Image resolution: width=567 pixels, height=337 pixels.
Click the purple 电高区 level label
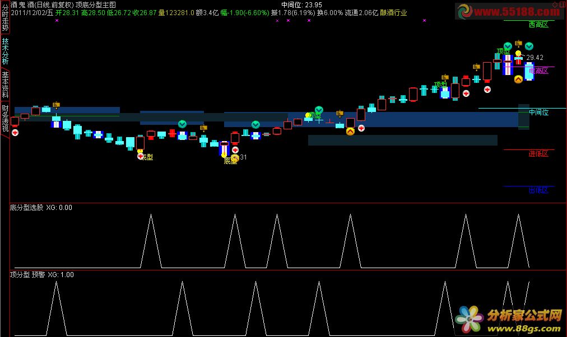[x=538, y=71]
